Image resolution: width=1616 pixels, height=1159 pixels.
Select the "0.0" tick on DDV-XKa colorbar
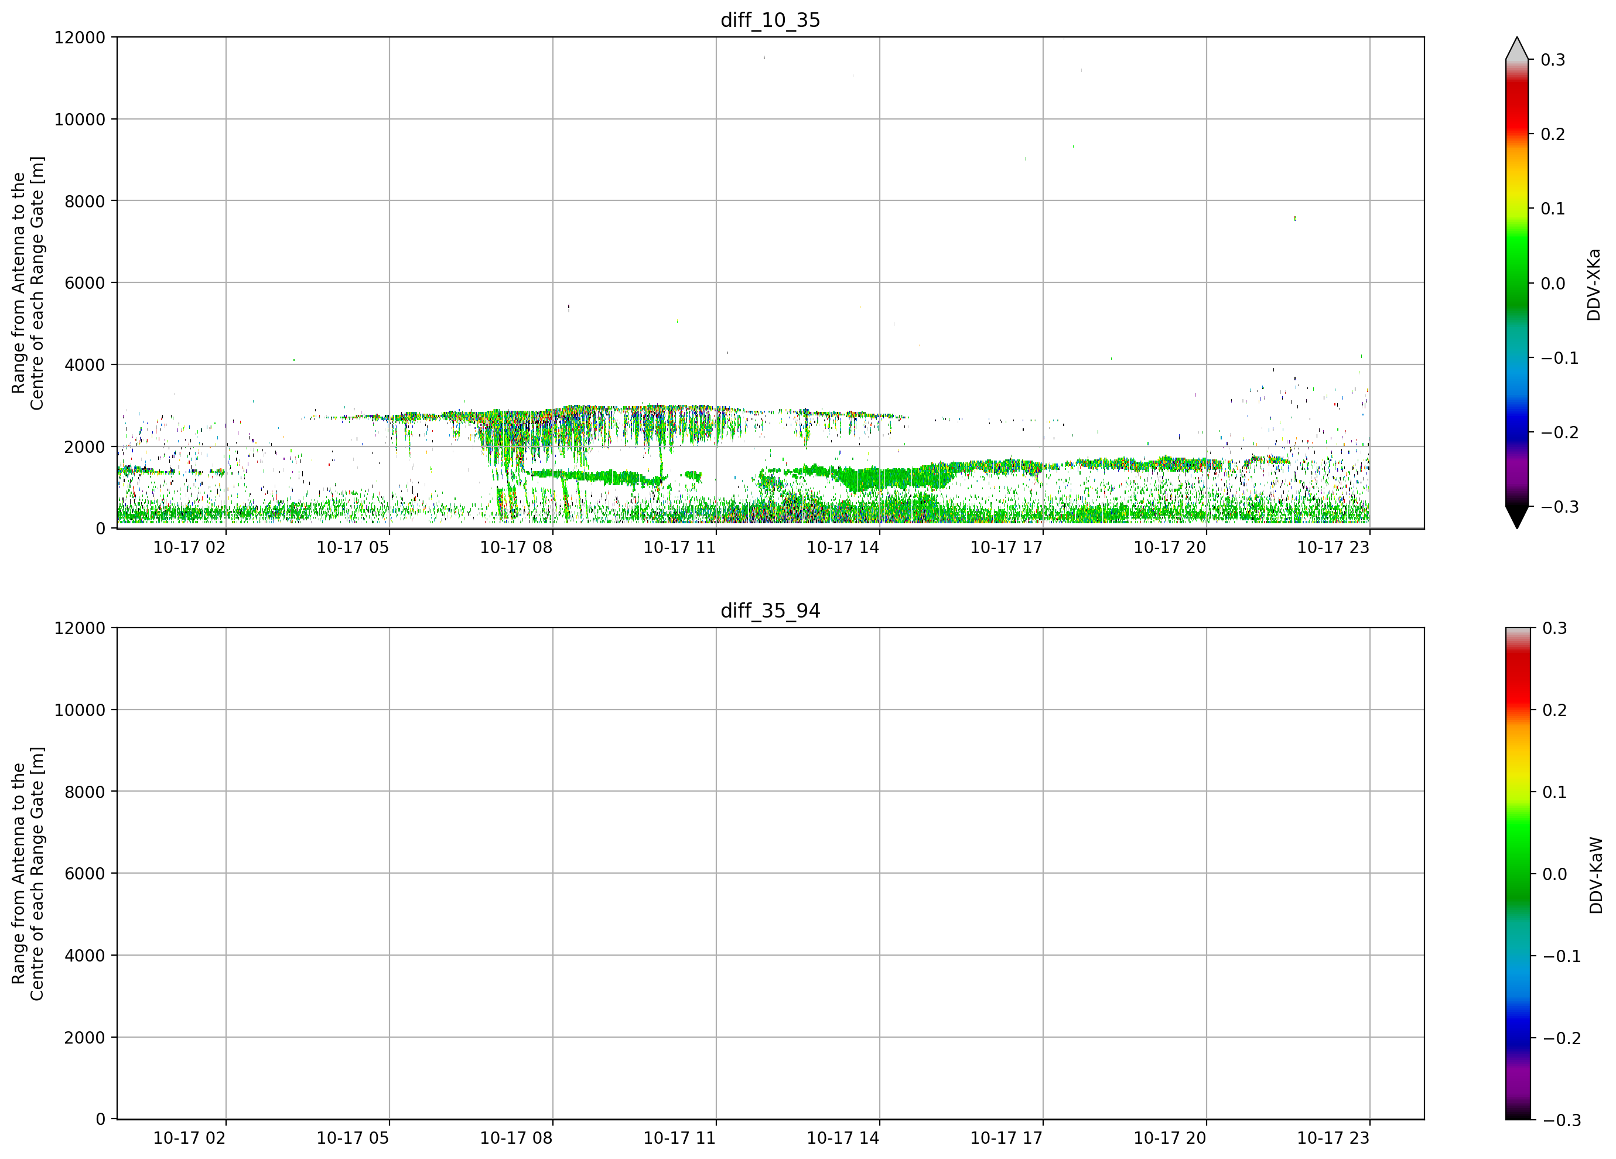1553,284
